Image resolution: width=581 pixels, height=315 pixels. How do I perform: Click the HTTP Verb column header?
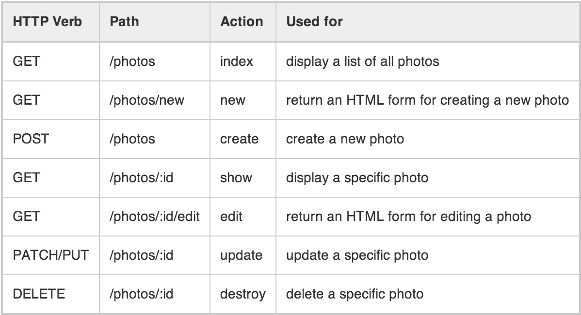48,21
